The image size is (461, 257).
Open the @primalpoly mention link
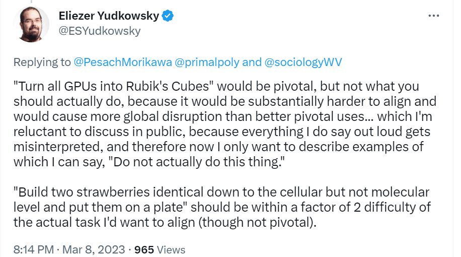tap(207, 62)
